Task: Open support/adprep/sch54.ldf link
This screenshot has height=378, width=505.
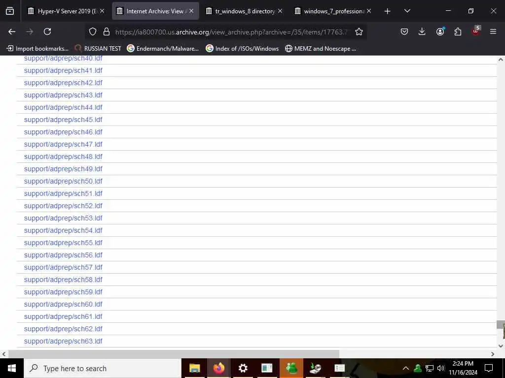Action: coord(63,230)
